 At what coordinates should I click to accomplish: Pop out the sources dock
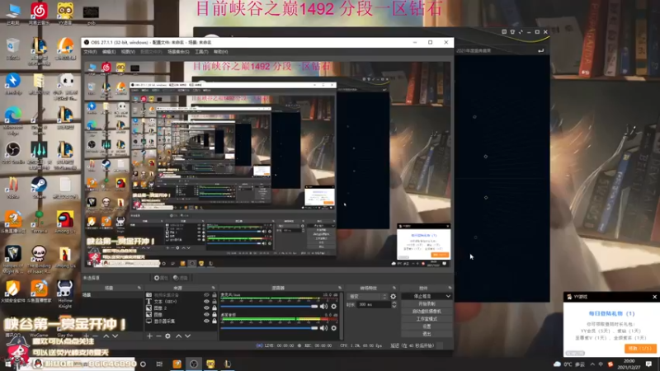[214, 288]
